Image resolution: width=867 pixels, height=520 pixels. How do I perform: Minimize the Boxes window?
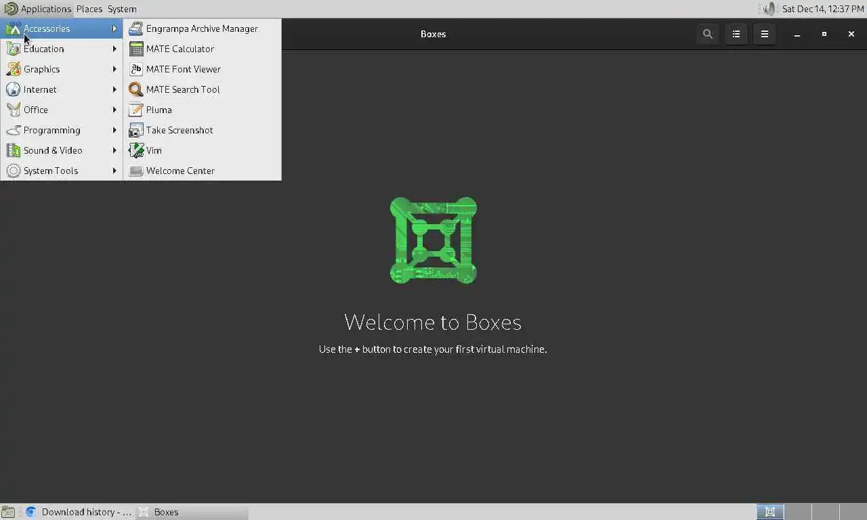tap(797, 34)
